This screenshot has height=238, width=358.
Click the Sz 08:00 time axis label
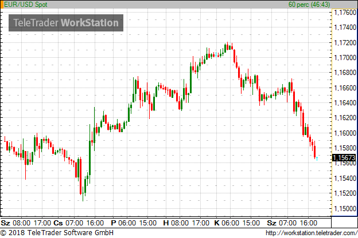click(x=15, y=223)
